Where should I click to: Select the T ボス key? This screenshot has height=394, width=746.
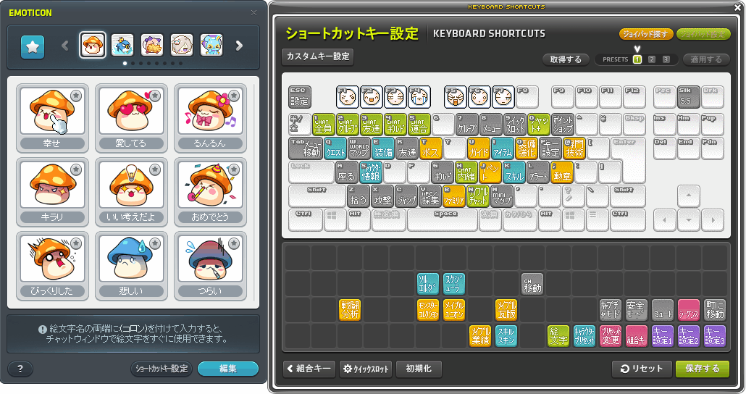click(x=430, y=148)
